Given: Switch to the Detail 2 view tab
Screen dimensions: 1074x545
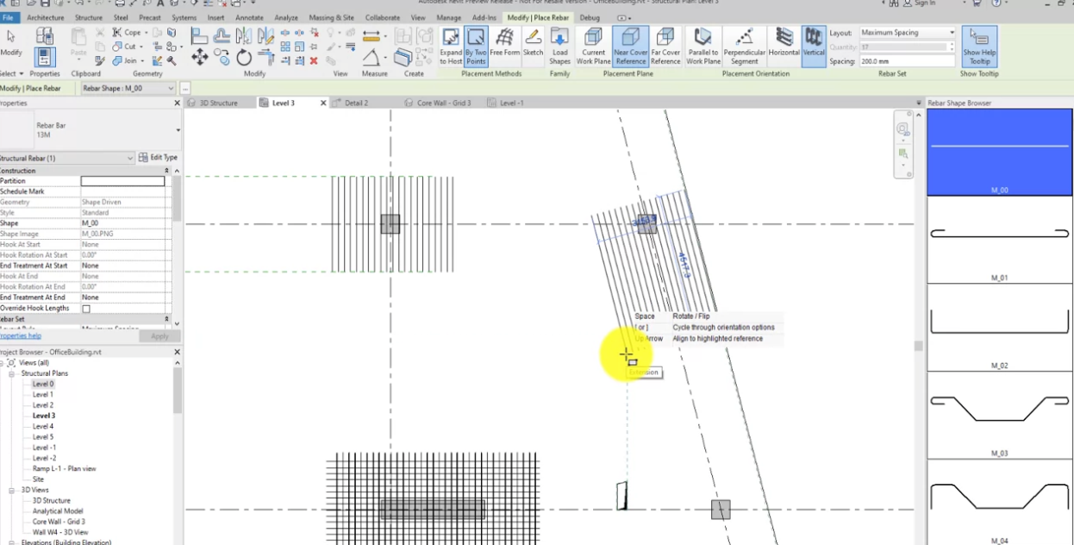Looking at the screenshot, I should tap(356, 103).
